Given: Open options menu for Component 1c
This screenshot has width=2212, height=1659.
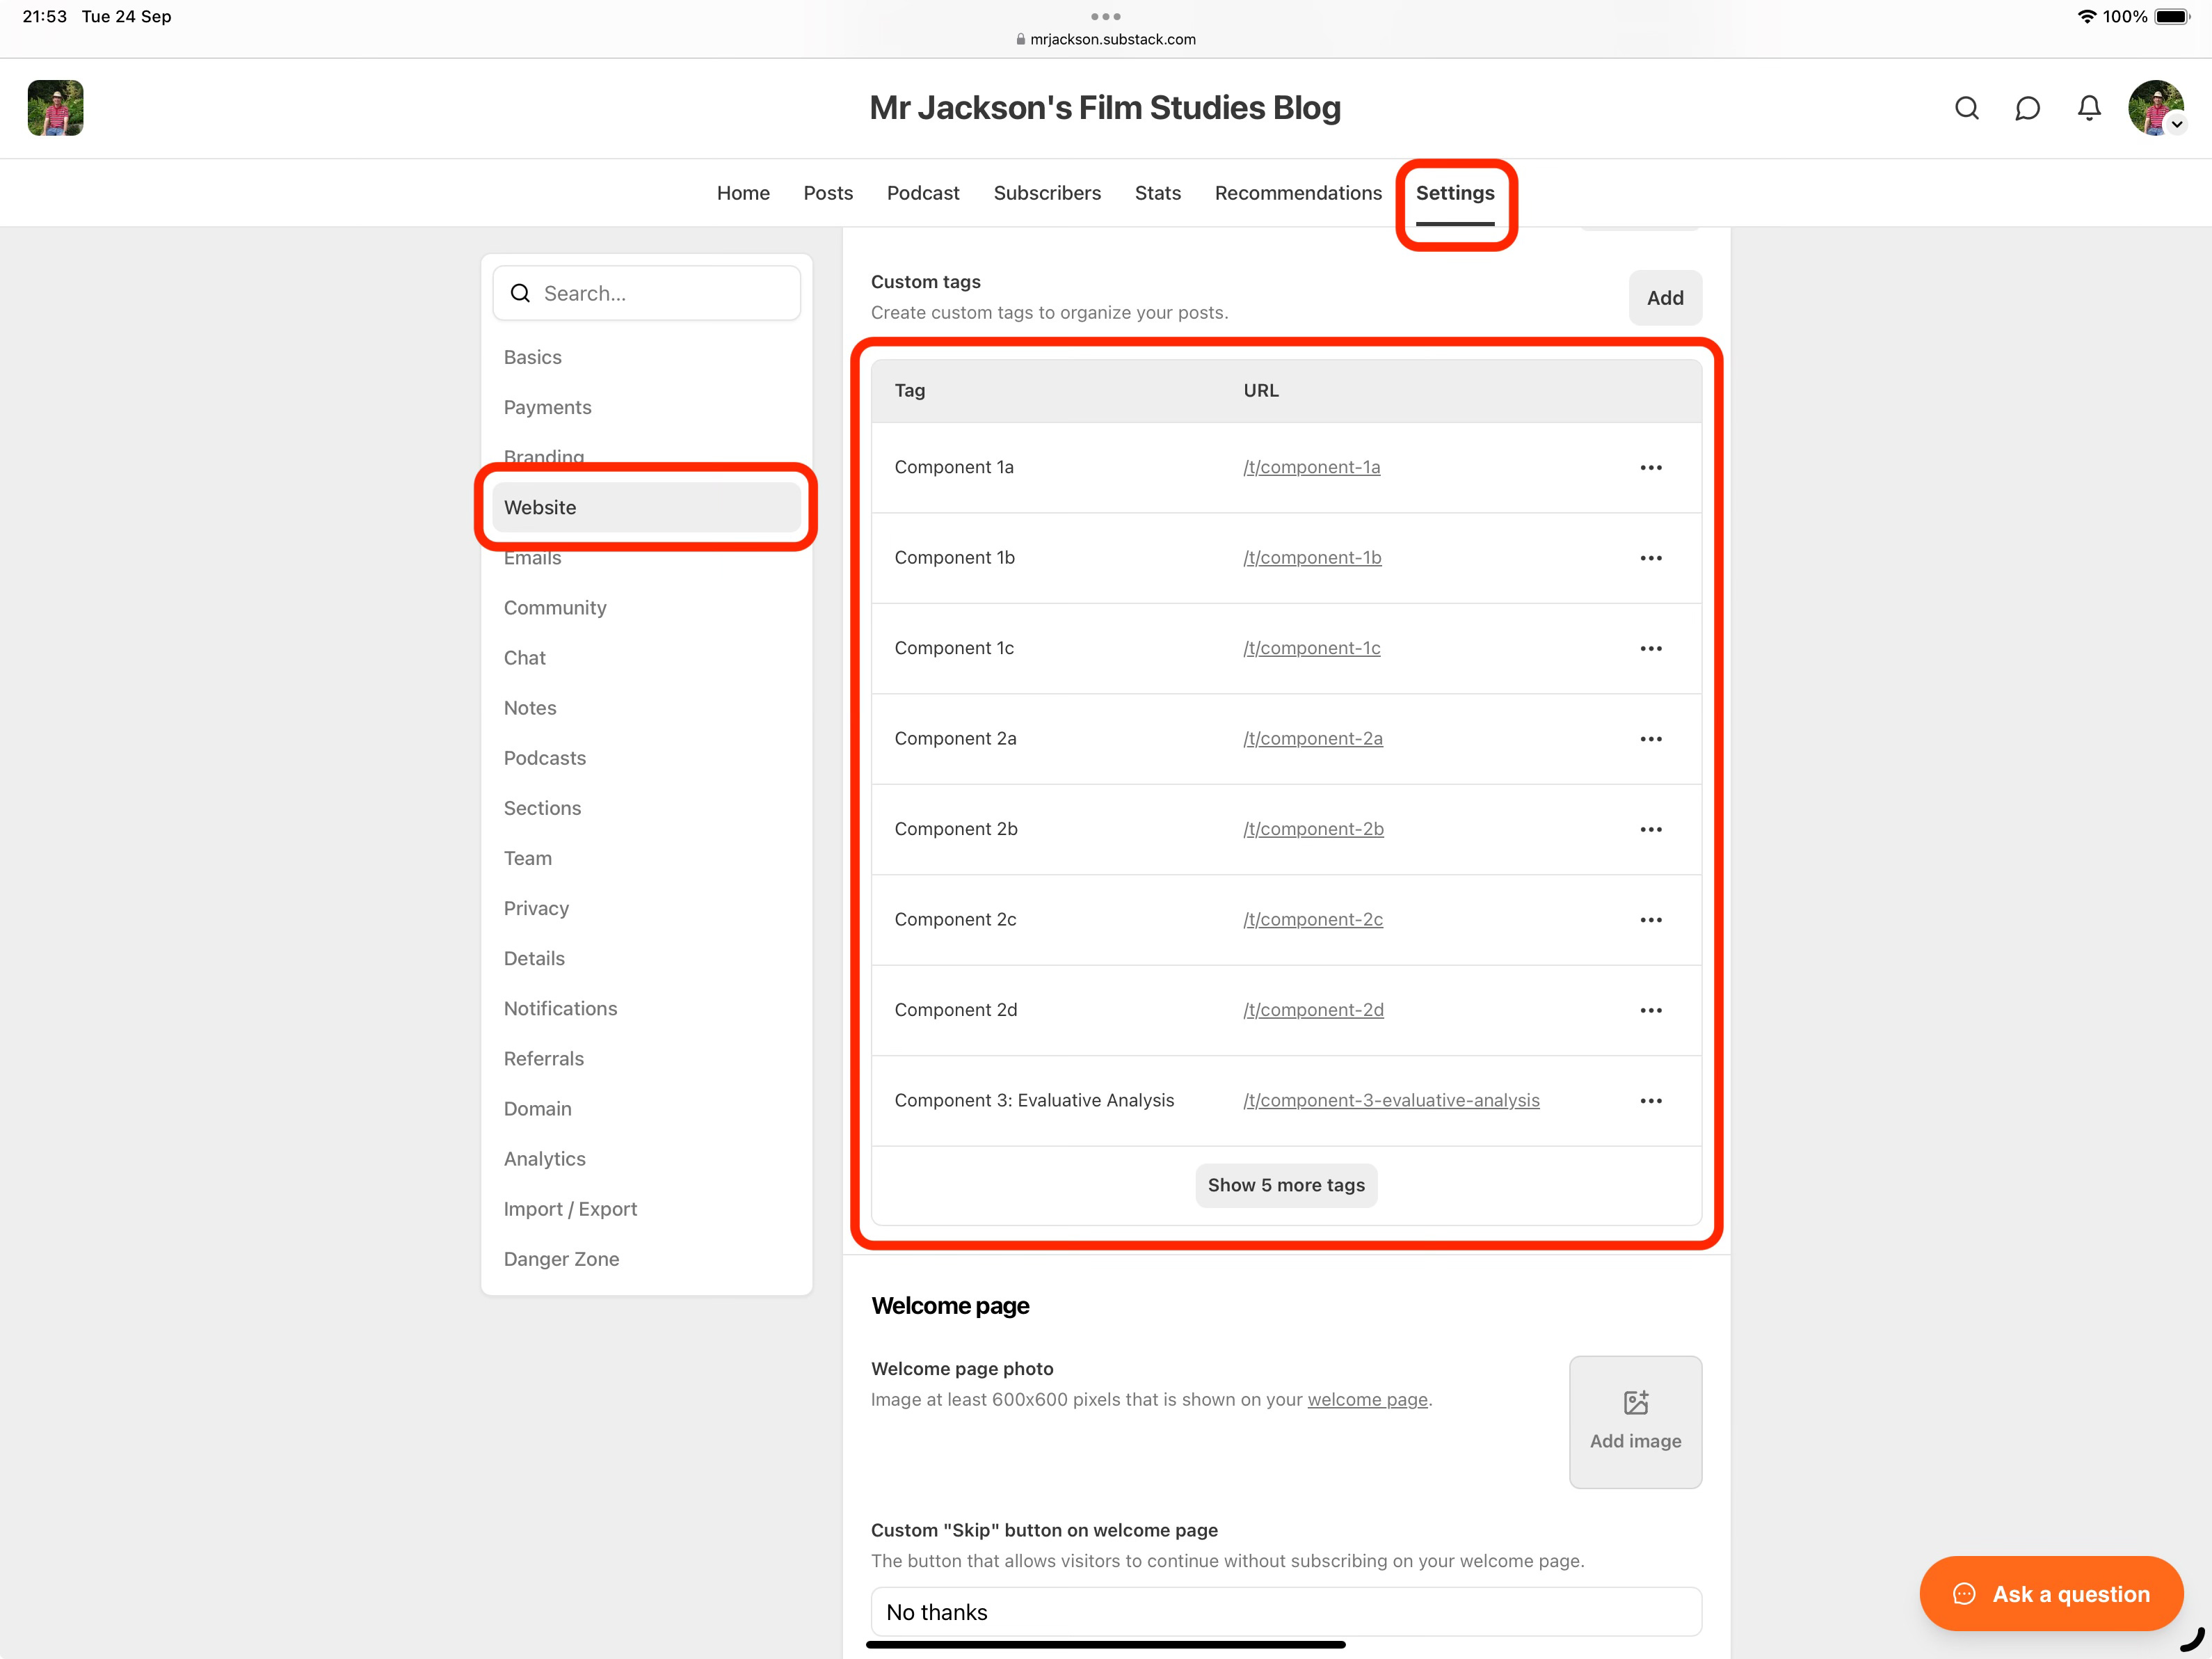Looking at the screenshot, I should (1651, 649).
